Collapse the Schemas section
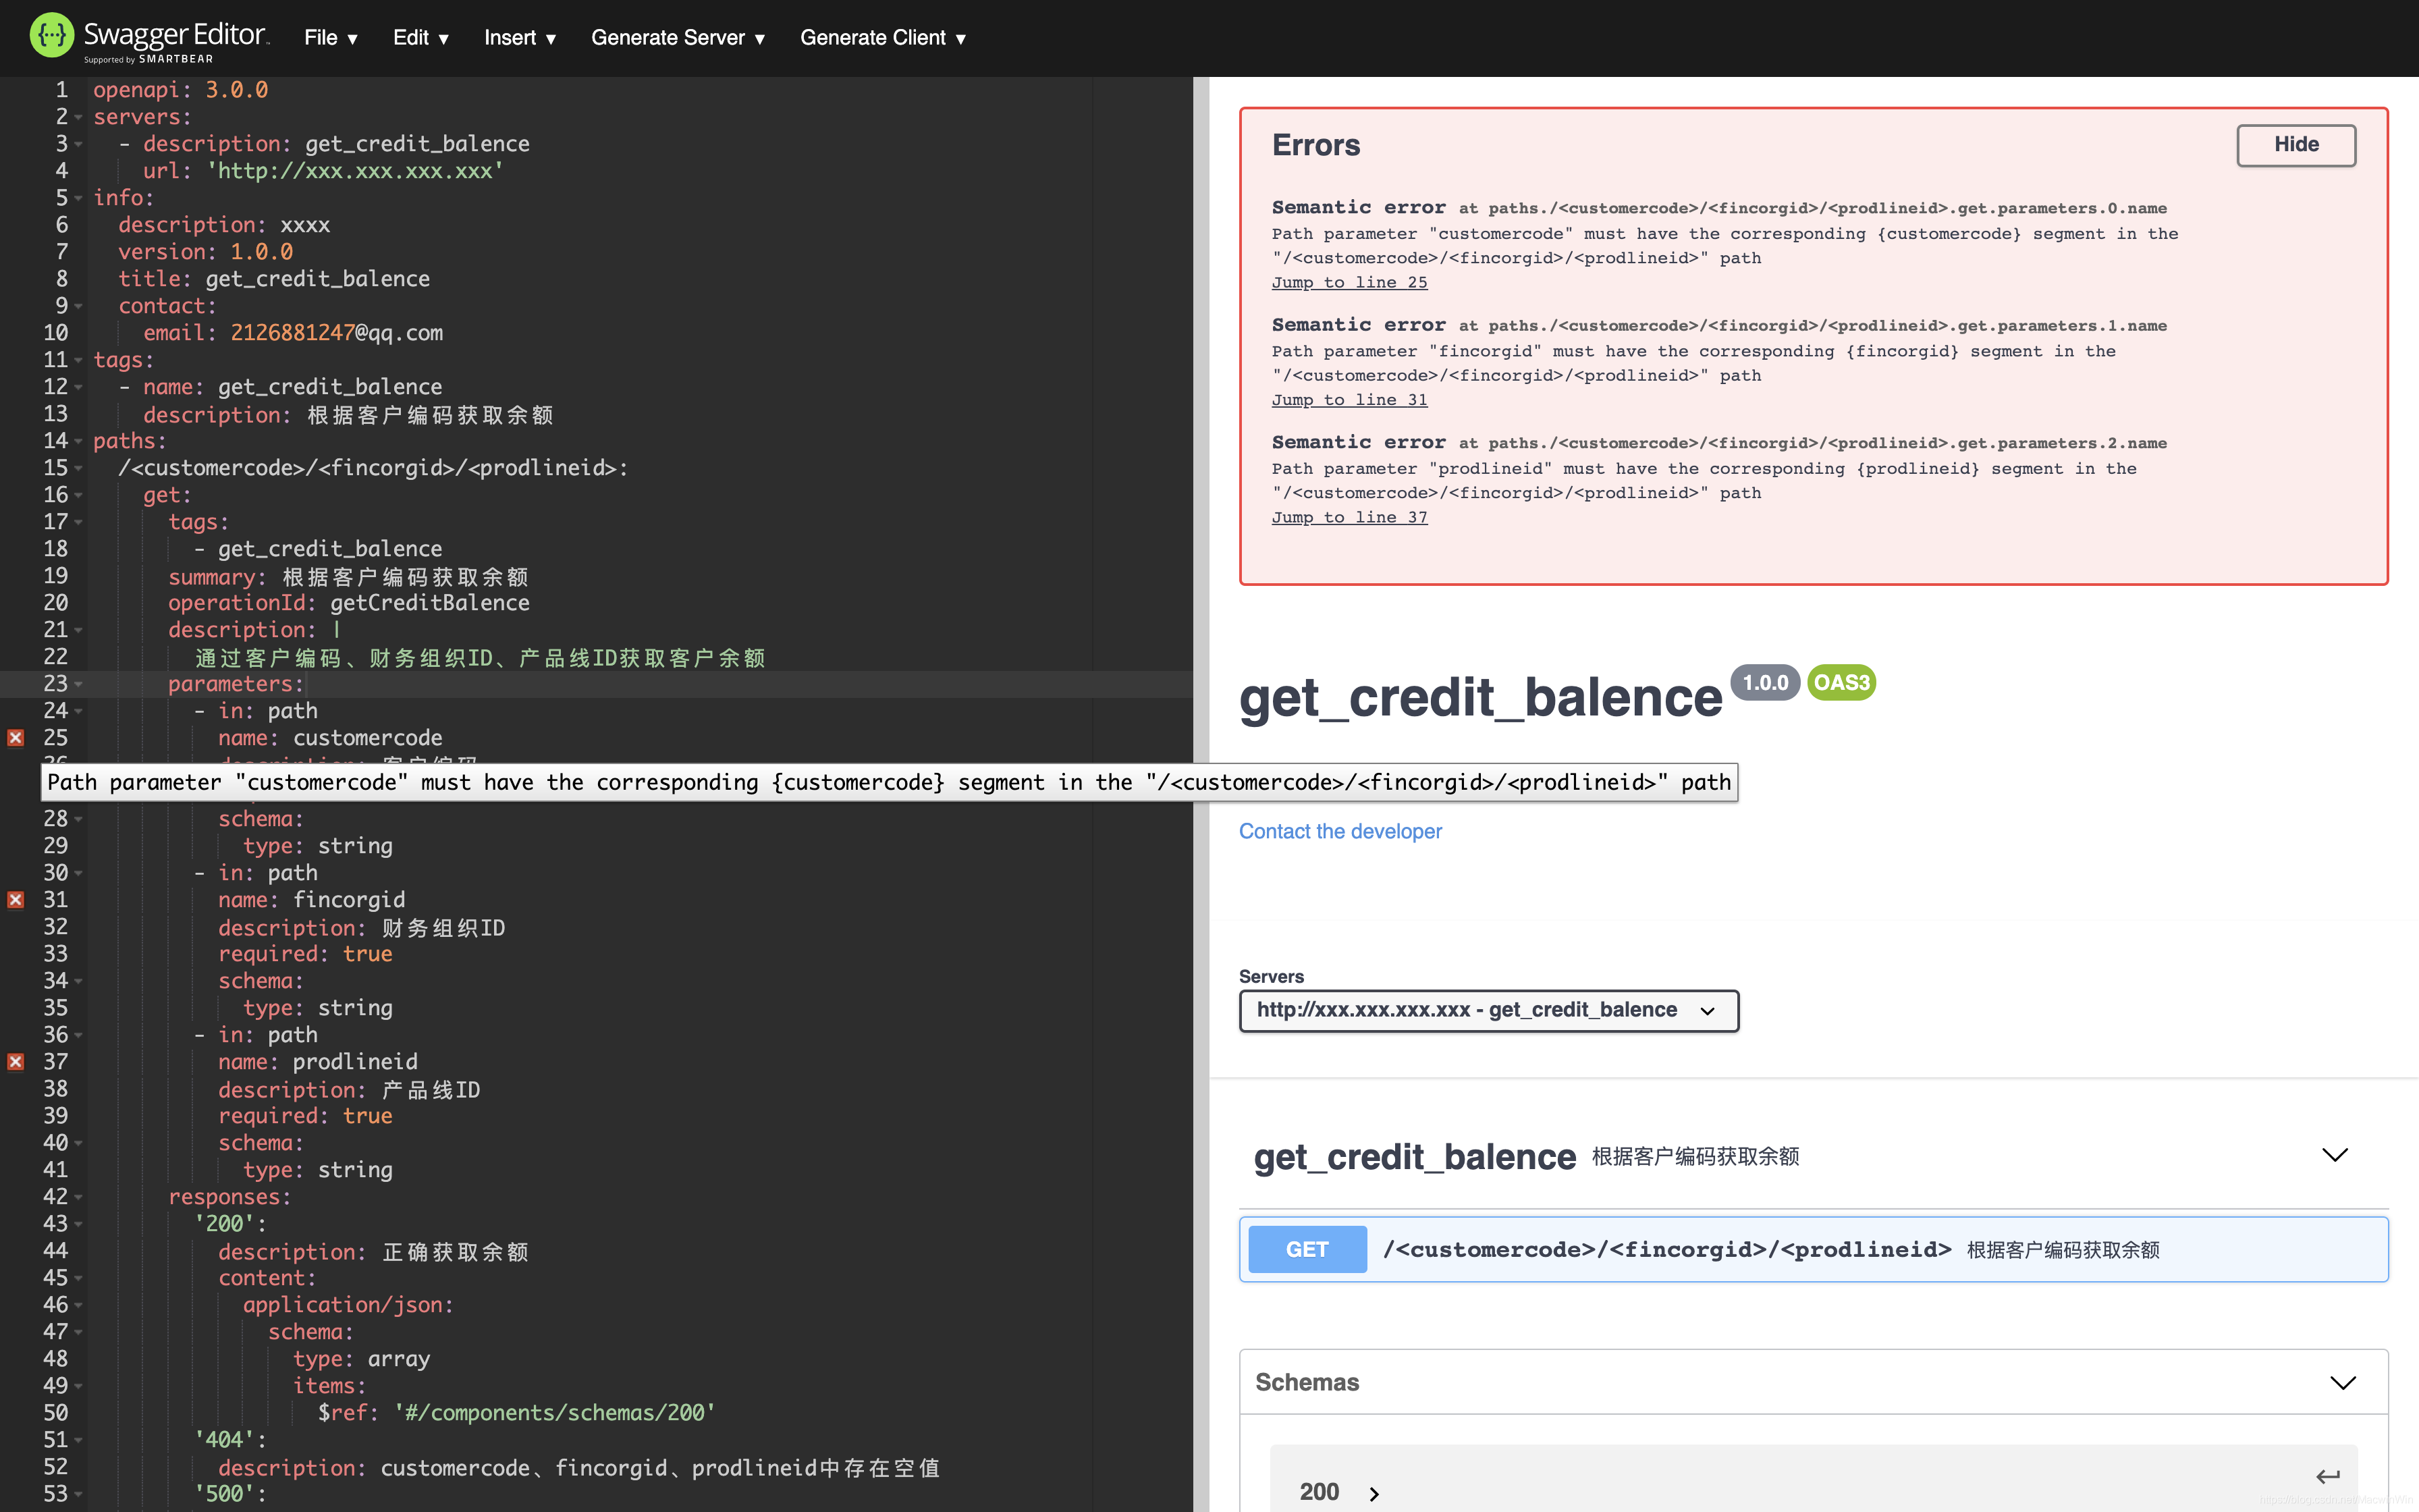The image size is (2419, 1512). (x=2343, y=1383)
